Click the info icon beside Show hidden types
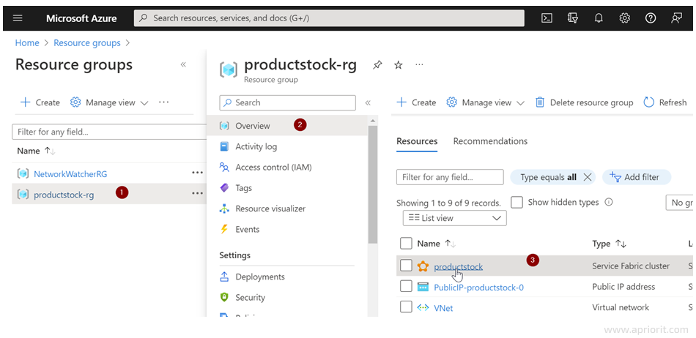The image size is (696, 338). (x=609, y=203)
